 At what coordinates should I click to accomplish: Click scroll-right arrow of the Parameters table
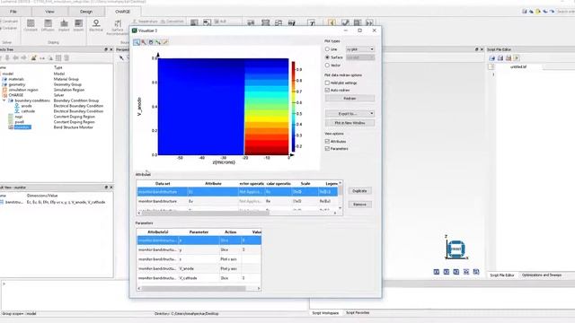click(x=259, y=289)
